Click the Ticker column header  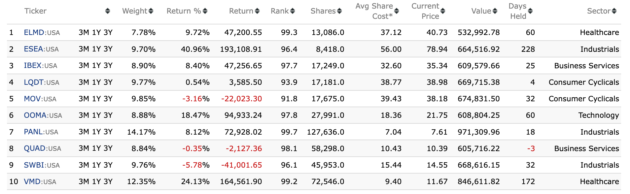(35, 11)
